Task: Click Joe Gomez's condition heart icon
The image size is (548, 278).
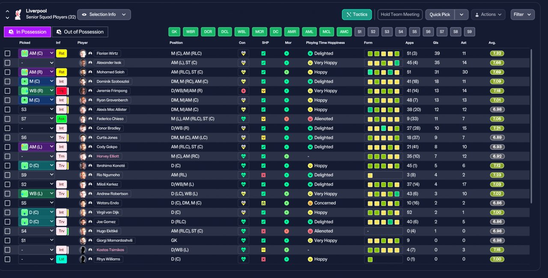Action: [244, 222]
